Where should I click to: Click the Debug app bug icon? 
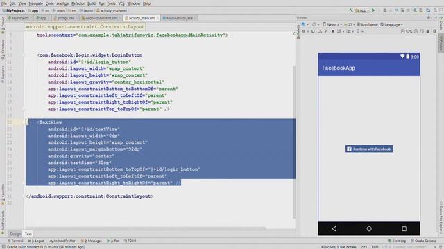[x=385, y=10]
